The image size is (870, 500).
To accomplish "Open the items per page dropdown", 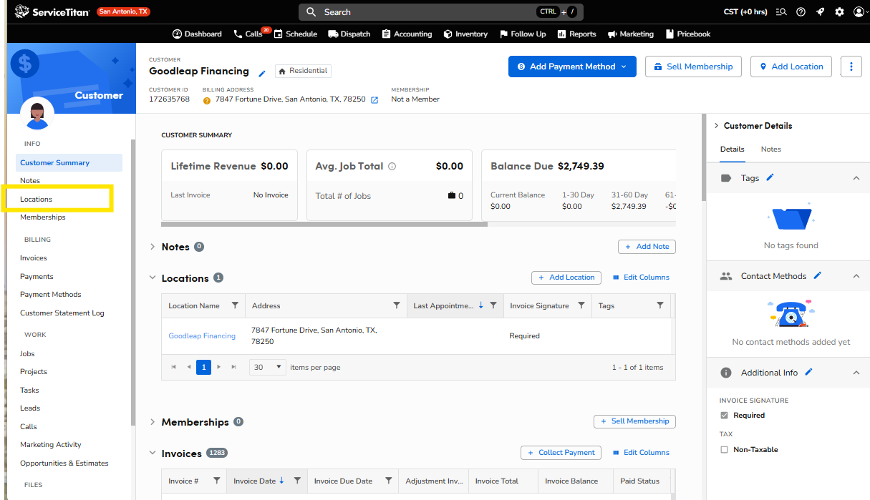I will (268, 367).
